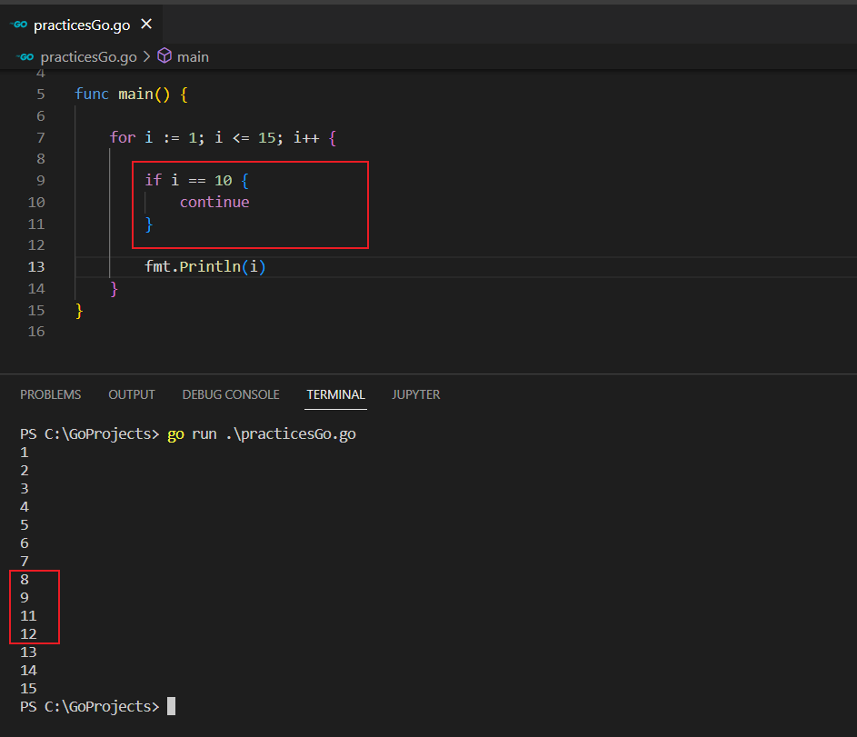Switch to the OUTPUT panel tab

click(x=132, y=394)
